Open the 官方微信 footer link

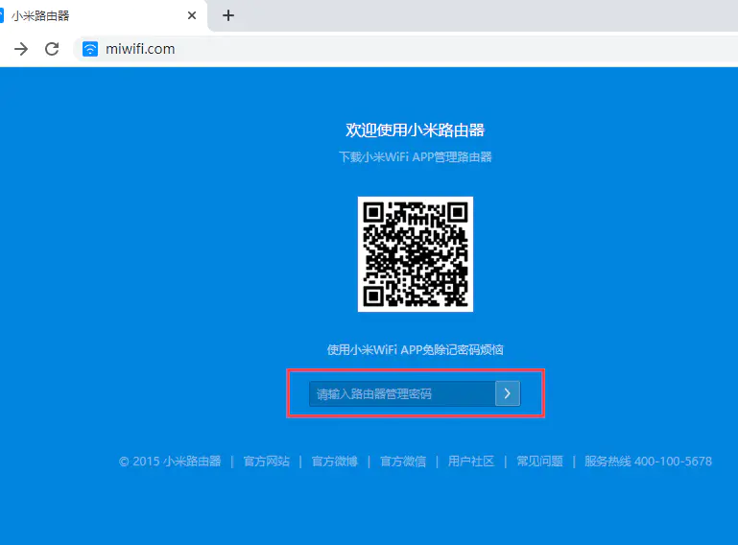(403, 462)
